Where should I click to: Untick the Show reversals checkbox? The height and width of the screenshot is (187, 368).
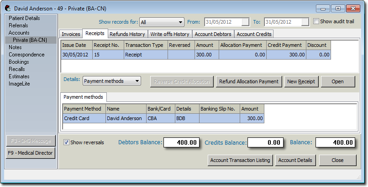pyautogui.click(x=67, y=142)
